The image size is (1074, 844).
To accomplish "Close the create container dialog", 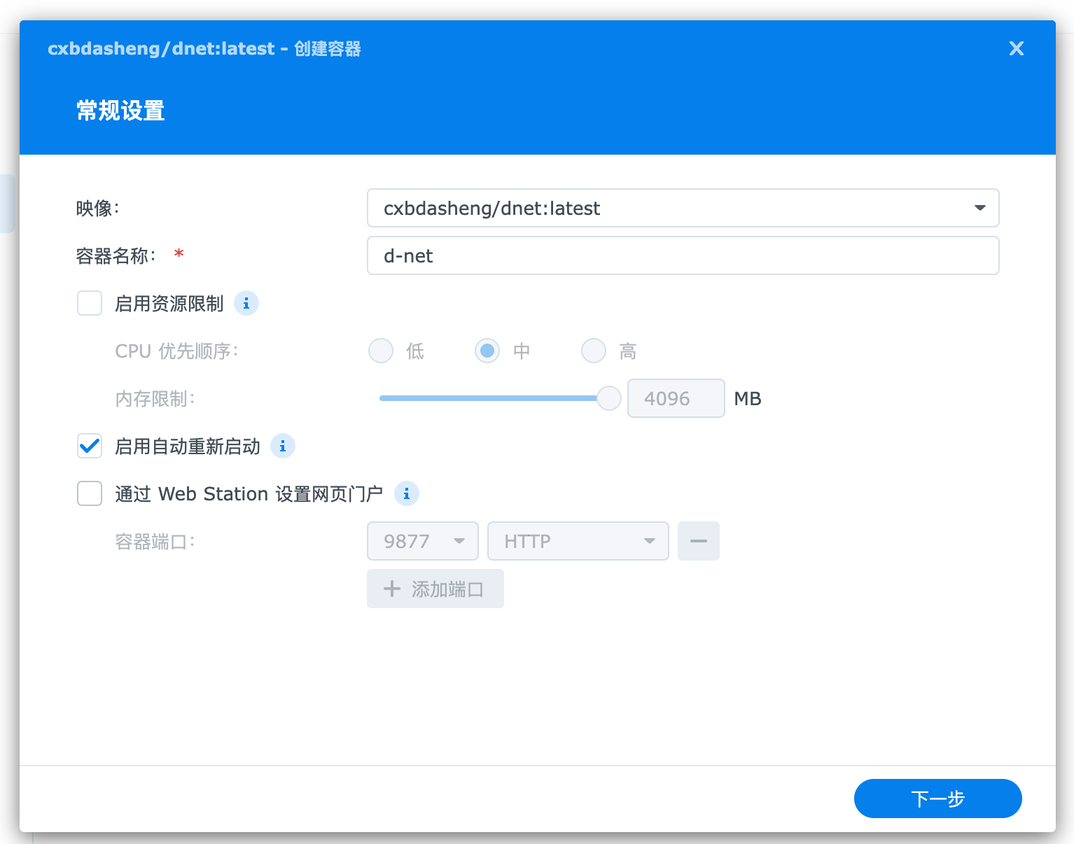I will (x=1016, y=48).
